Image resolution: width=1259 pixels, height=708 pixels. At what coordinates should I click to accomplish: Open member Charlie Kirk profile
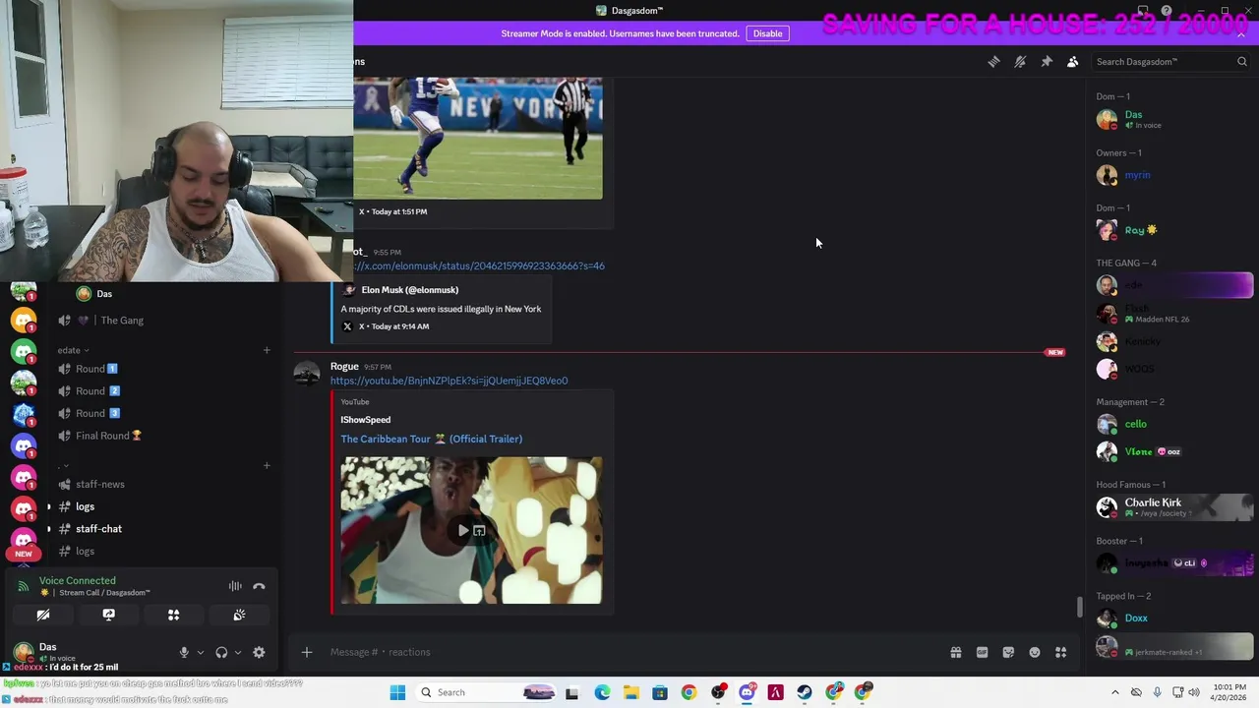point(1173,506)
